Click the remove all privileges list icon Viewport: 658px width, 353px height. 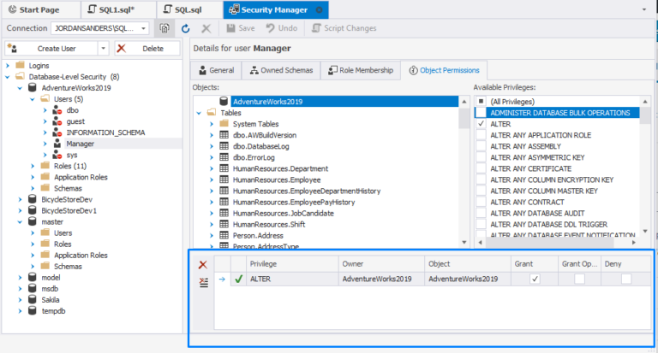204,283
